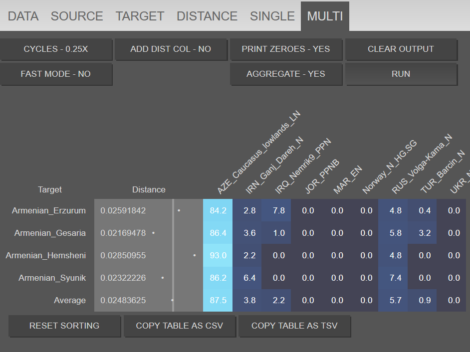Select the Armenian_Hemsheni row label
The height and width of the screenshot is (352, 470).
click(46, 256)
